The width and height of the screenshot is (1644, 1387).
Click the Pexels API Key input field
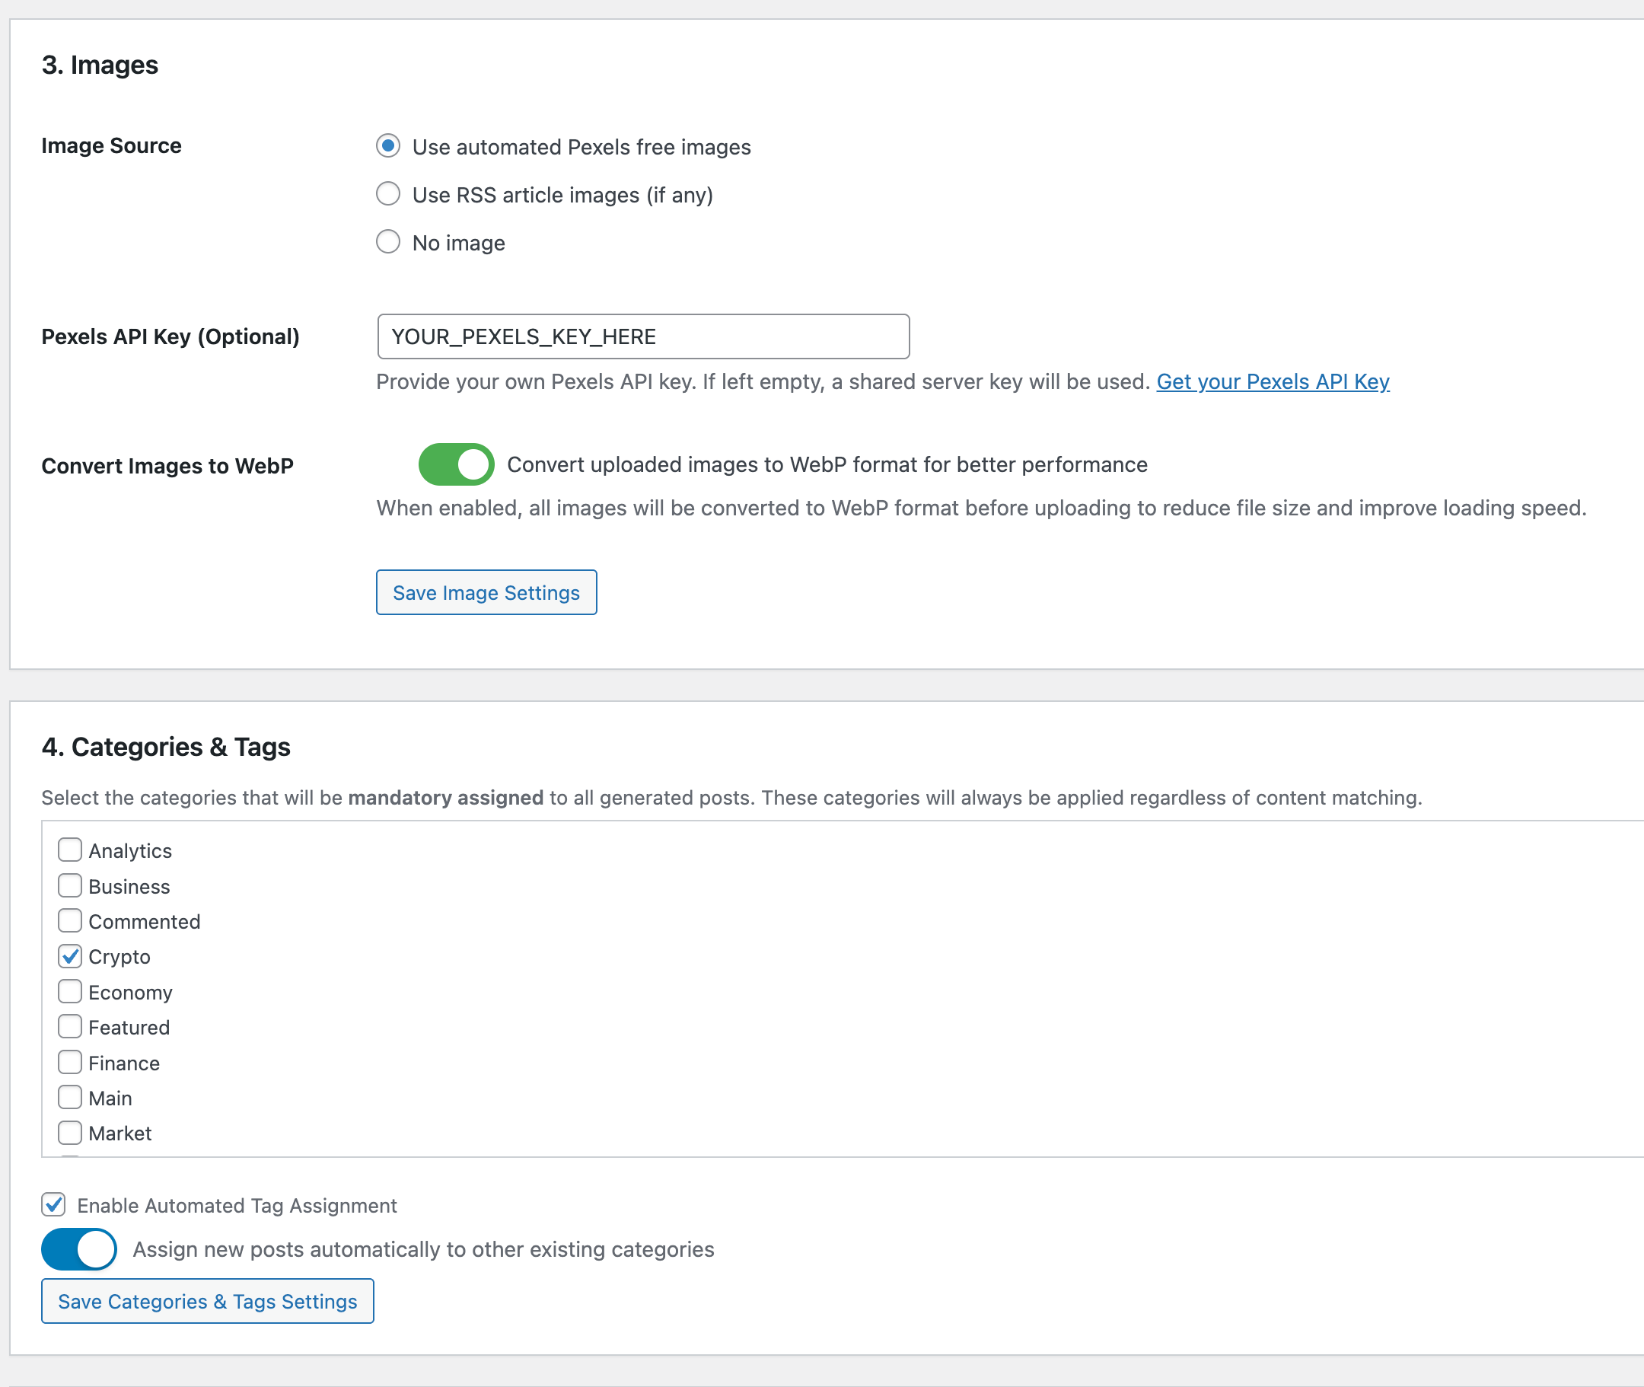pyautogui.click(x=643, y=336)
